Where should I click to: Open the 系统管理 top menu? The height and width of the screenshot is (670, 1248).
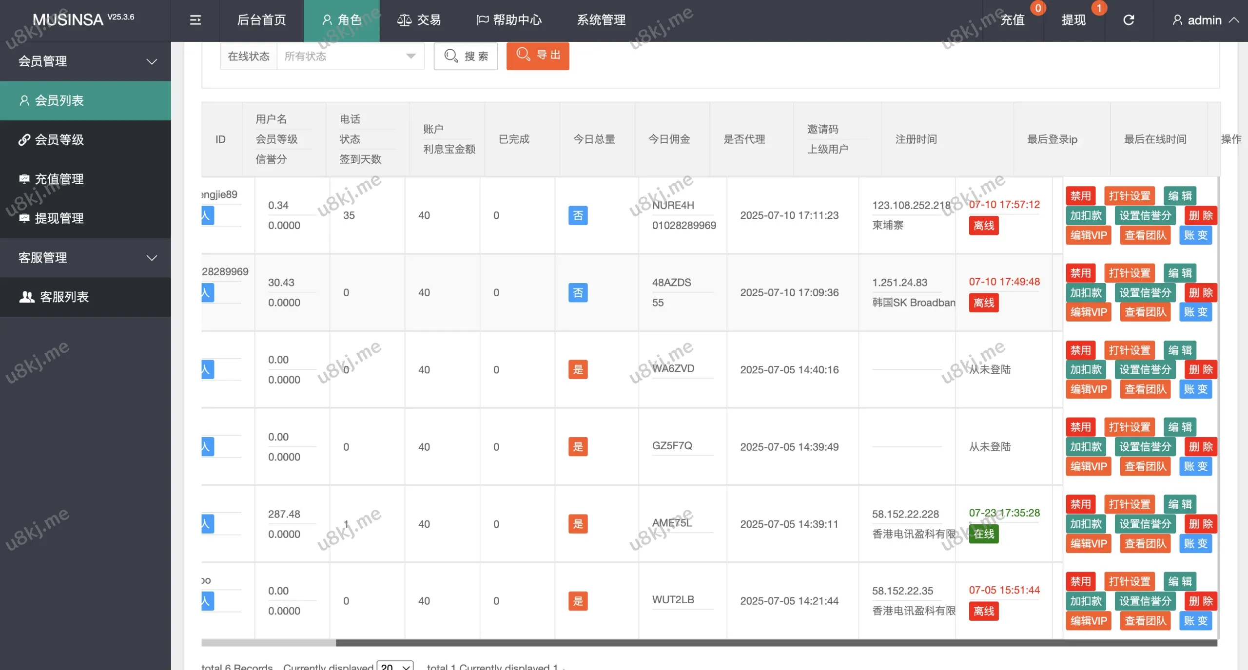point(601,20)
